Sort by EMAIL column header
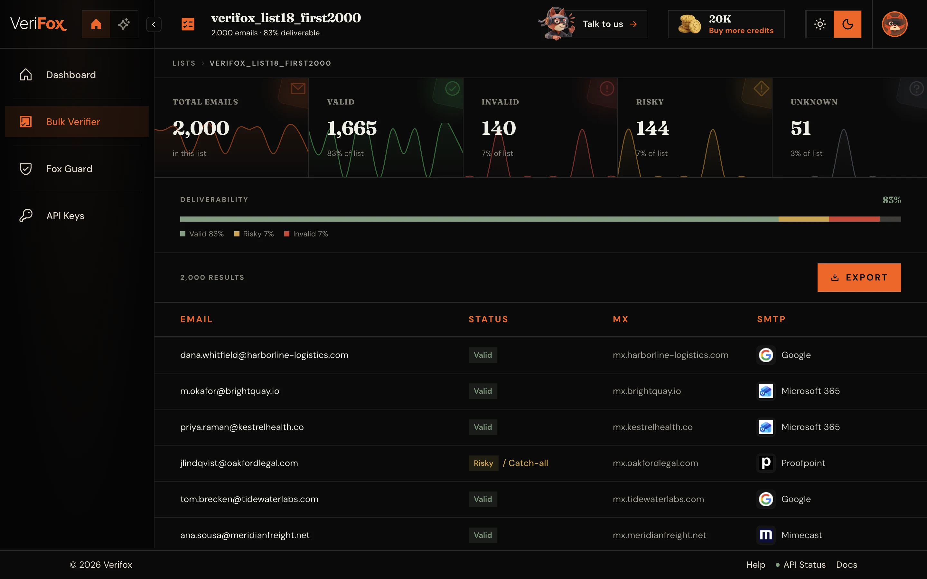This screenshot has width=927, height=579. tap(197, 319)
